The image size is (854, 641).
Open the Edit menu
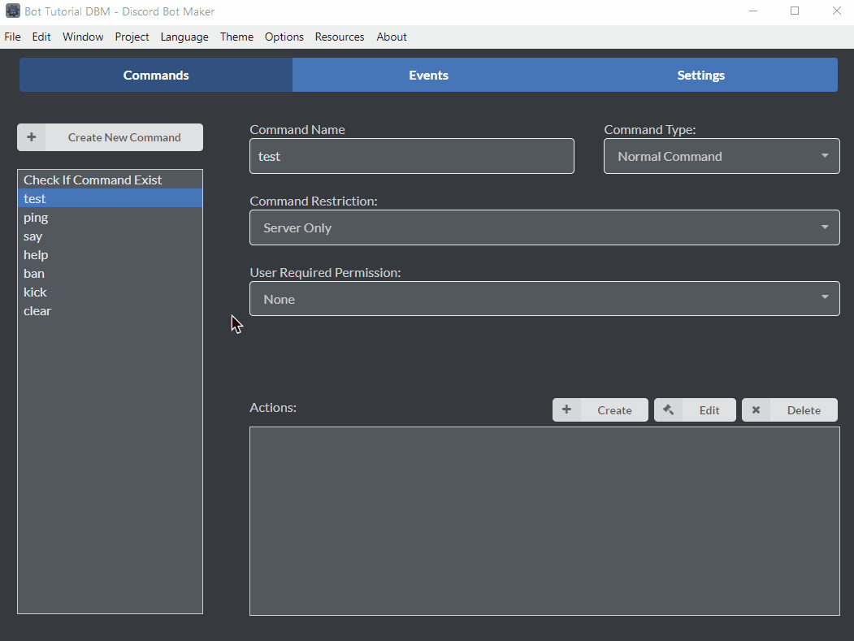[41, 37]
